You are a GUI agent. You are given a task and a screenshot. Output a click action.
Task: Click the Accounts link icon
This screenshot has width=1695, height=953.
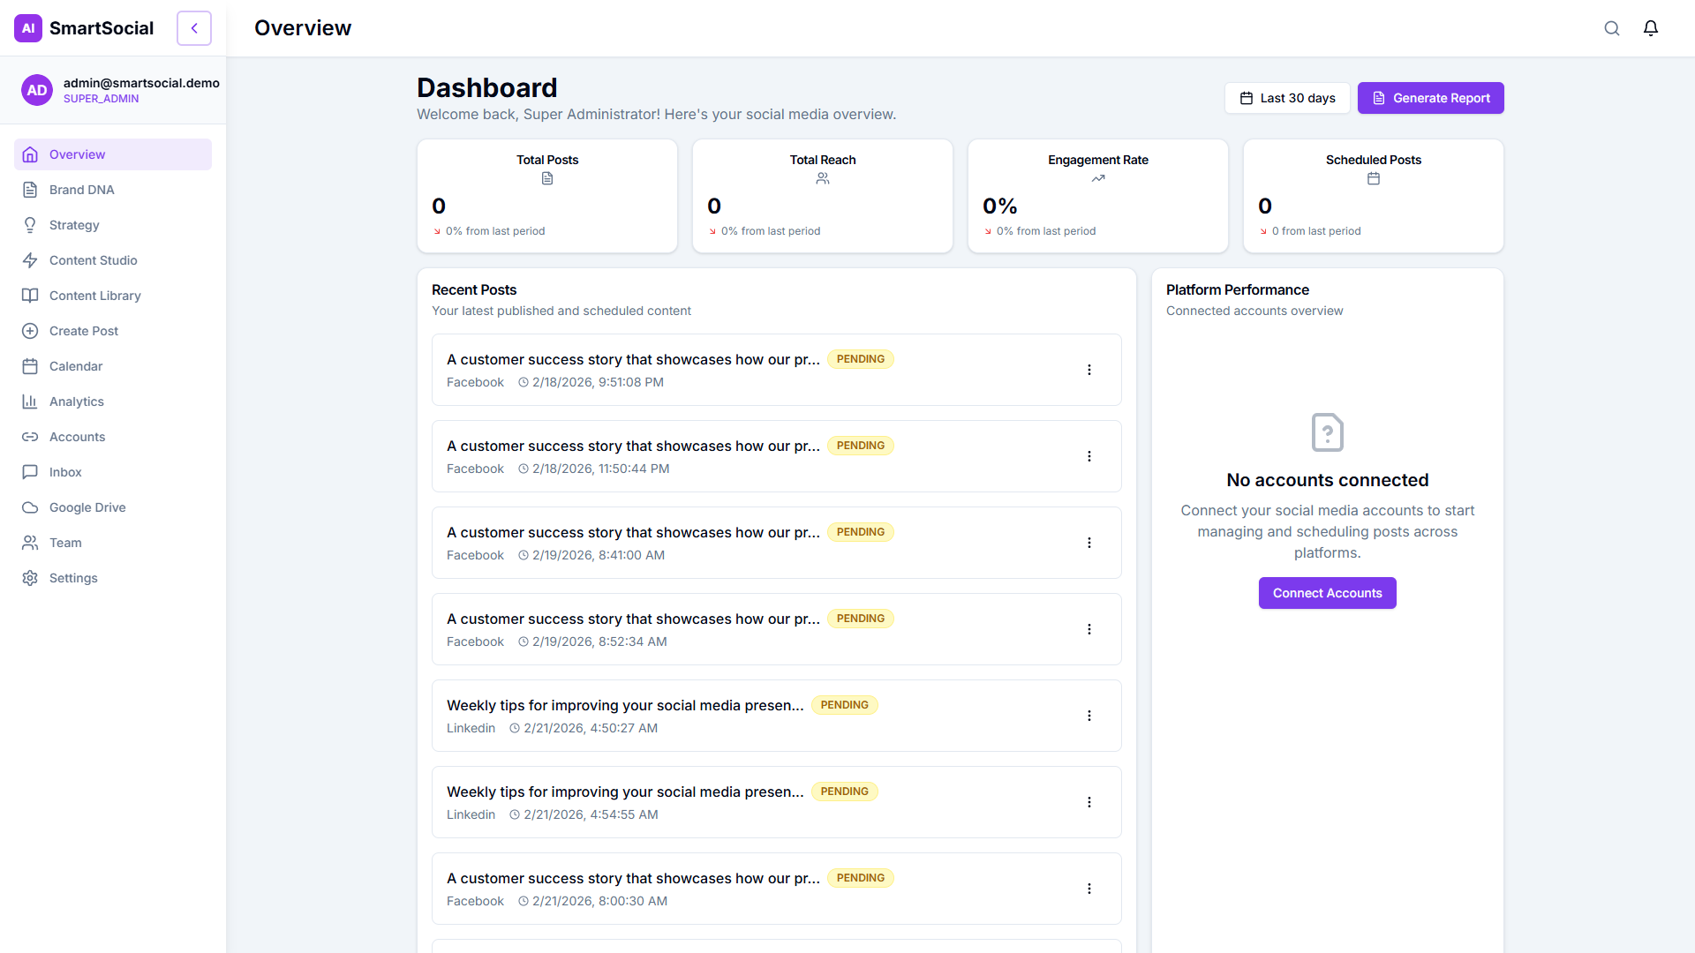point(30,437)
